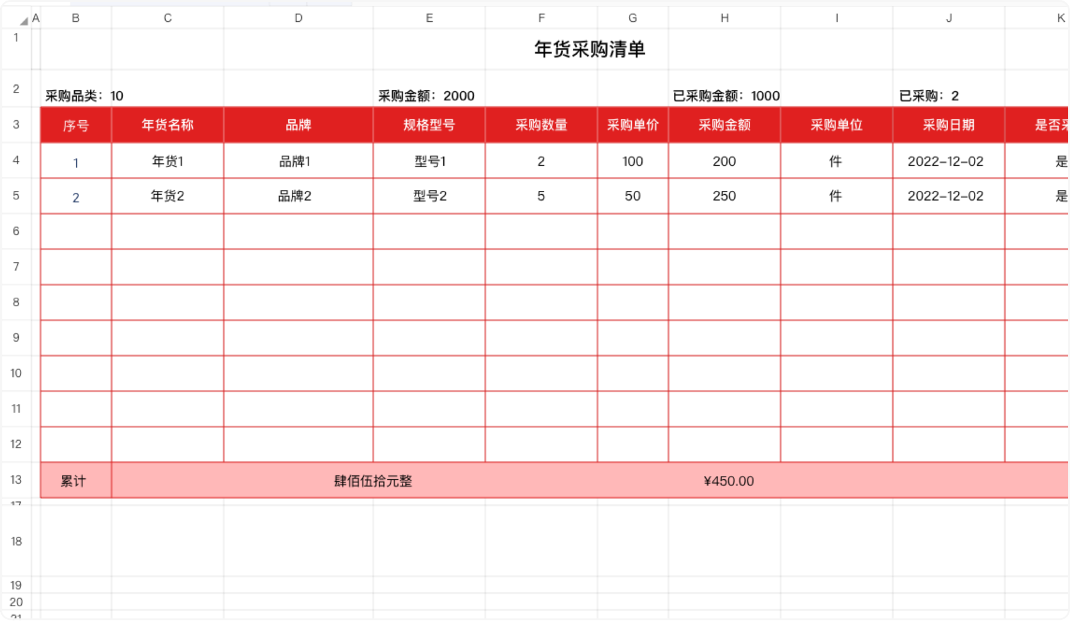This screenshot has width=1070, height=621.
Task: Select the row 1 header number
Action: coord(16,38)
